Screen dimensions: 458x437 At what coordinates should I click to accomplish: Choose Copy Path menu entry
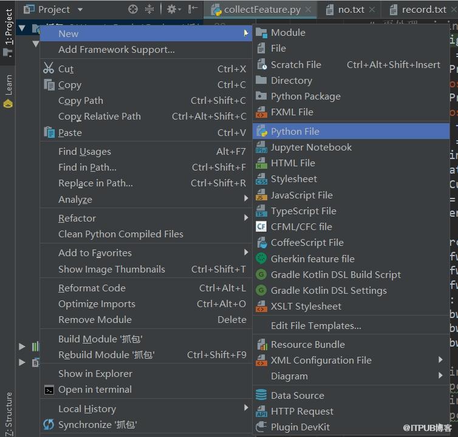pos(146,100)
